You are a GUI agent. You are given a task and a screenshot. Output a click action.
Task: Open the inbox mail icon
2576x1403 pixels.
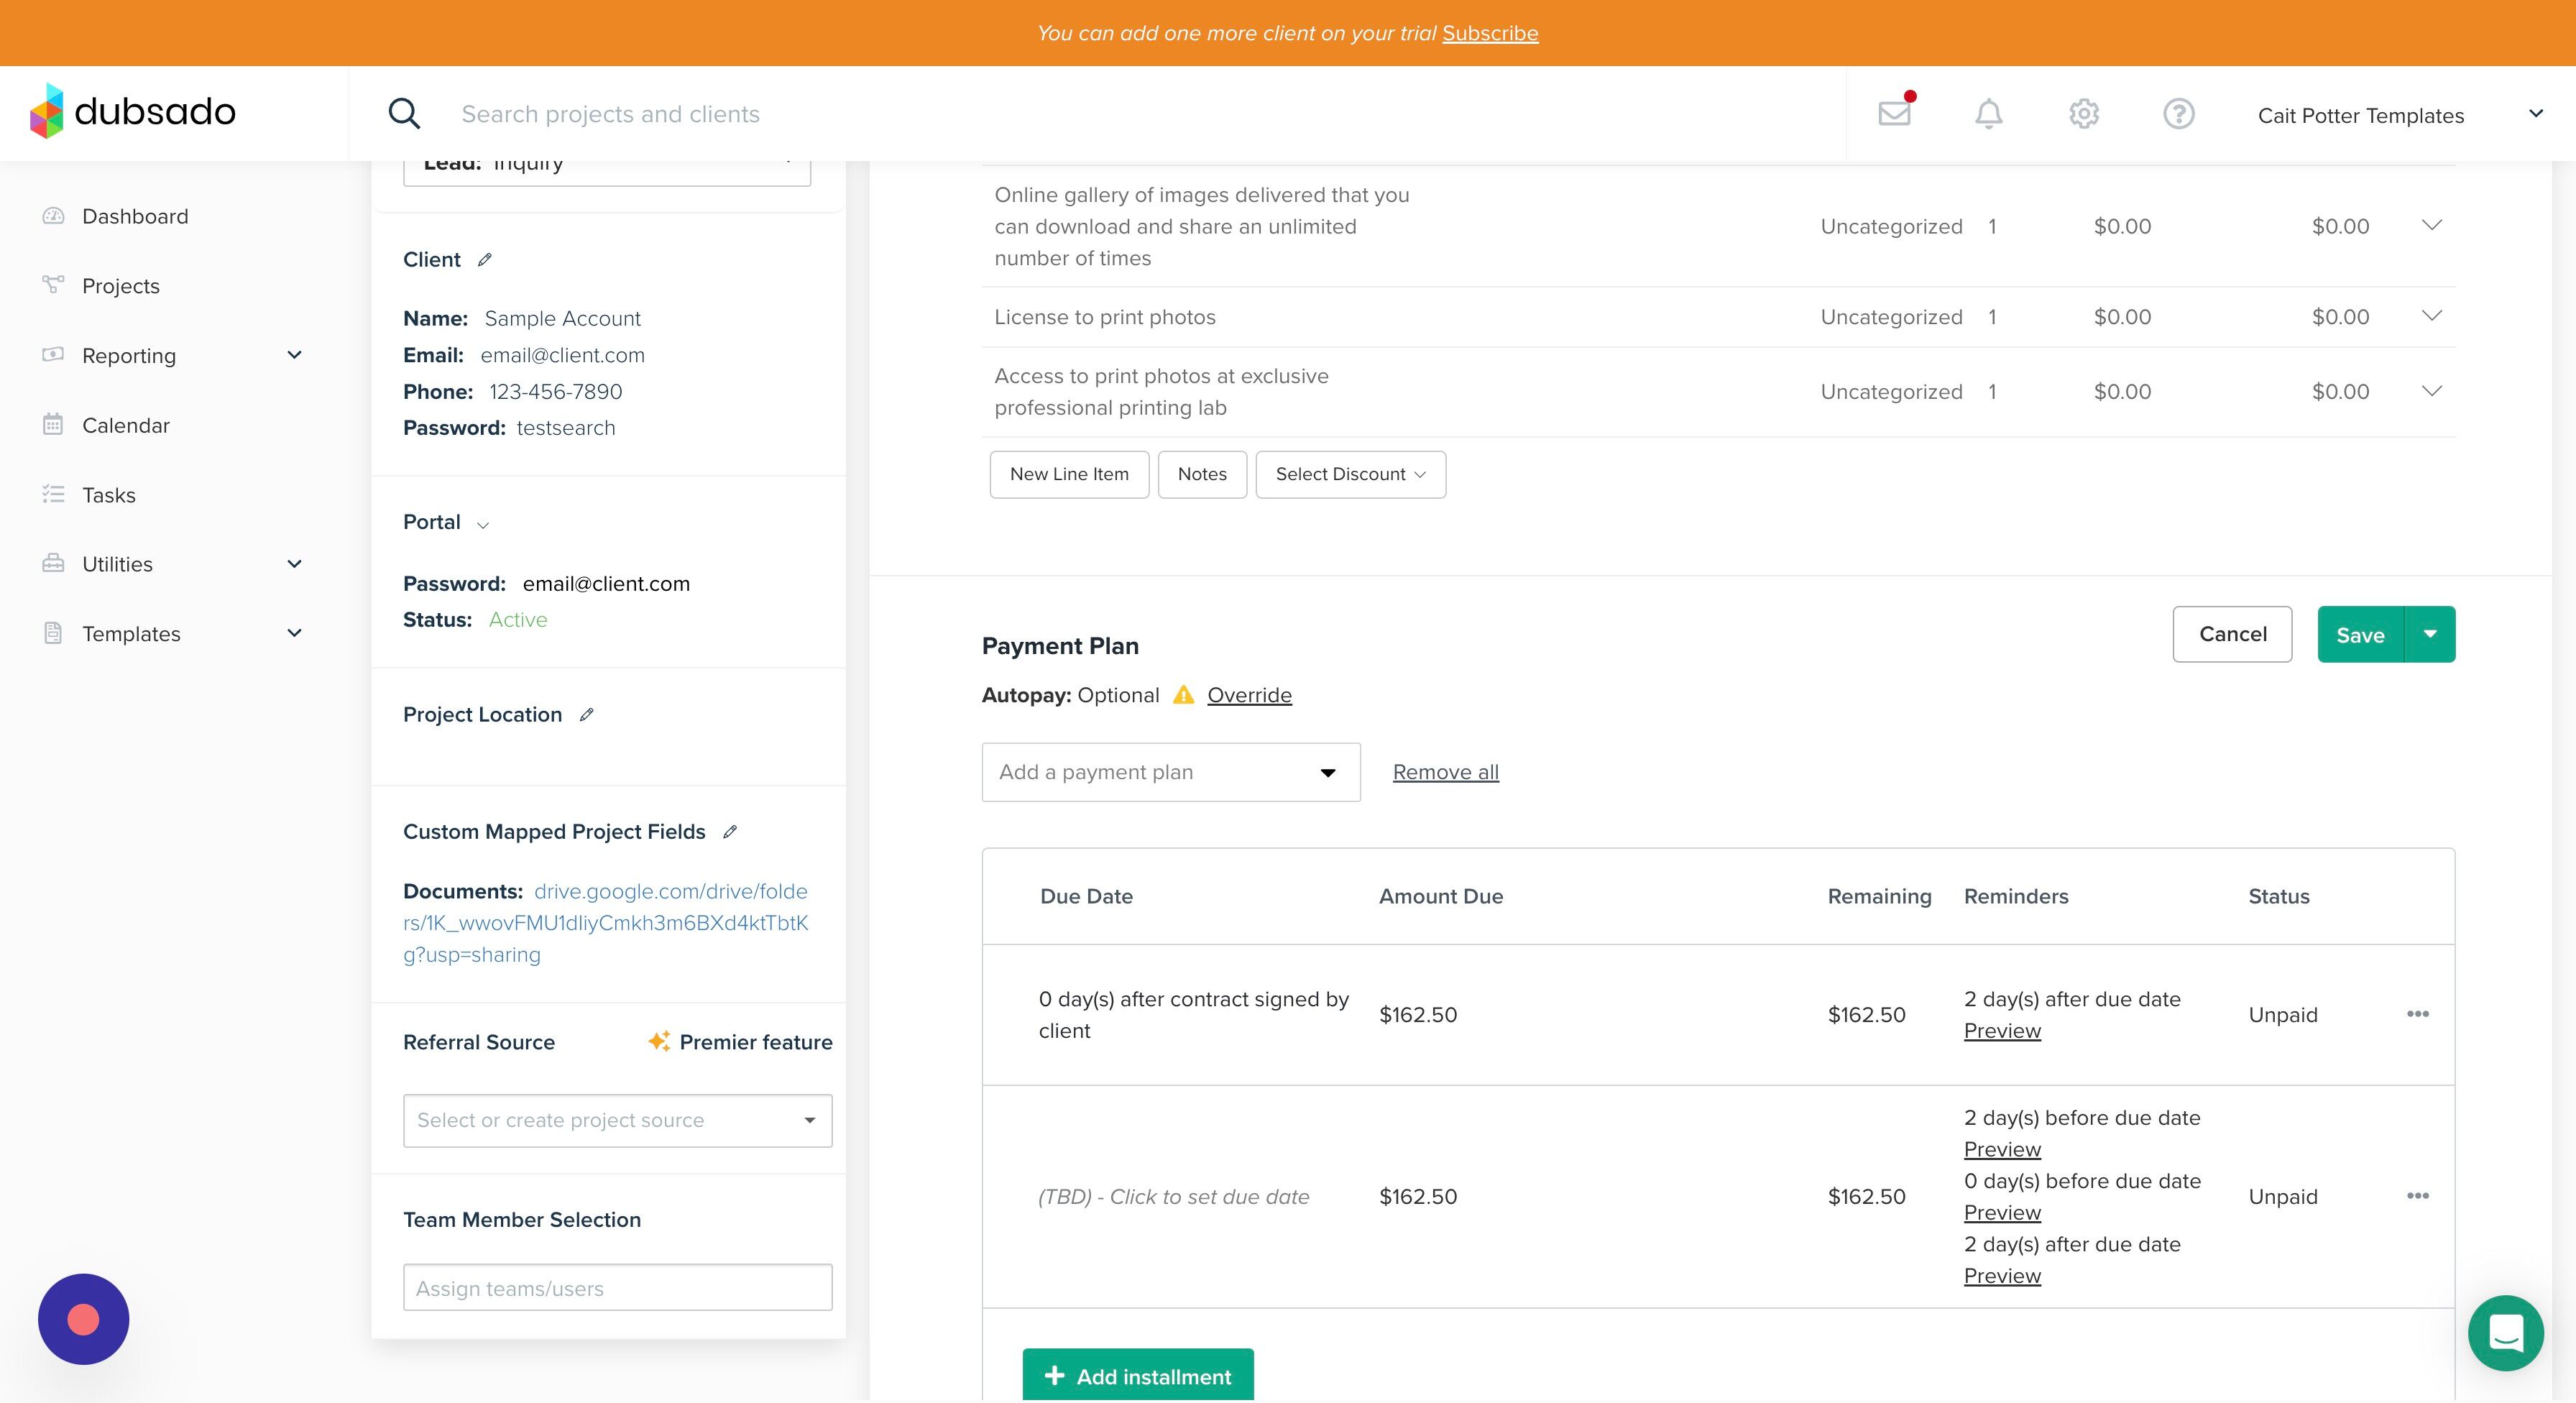[1894, 113]
